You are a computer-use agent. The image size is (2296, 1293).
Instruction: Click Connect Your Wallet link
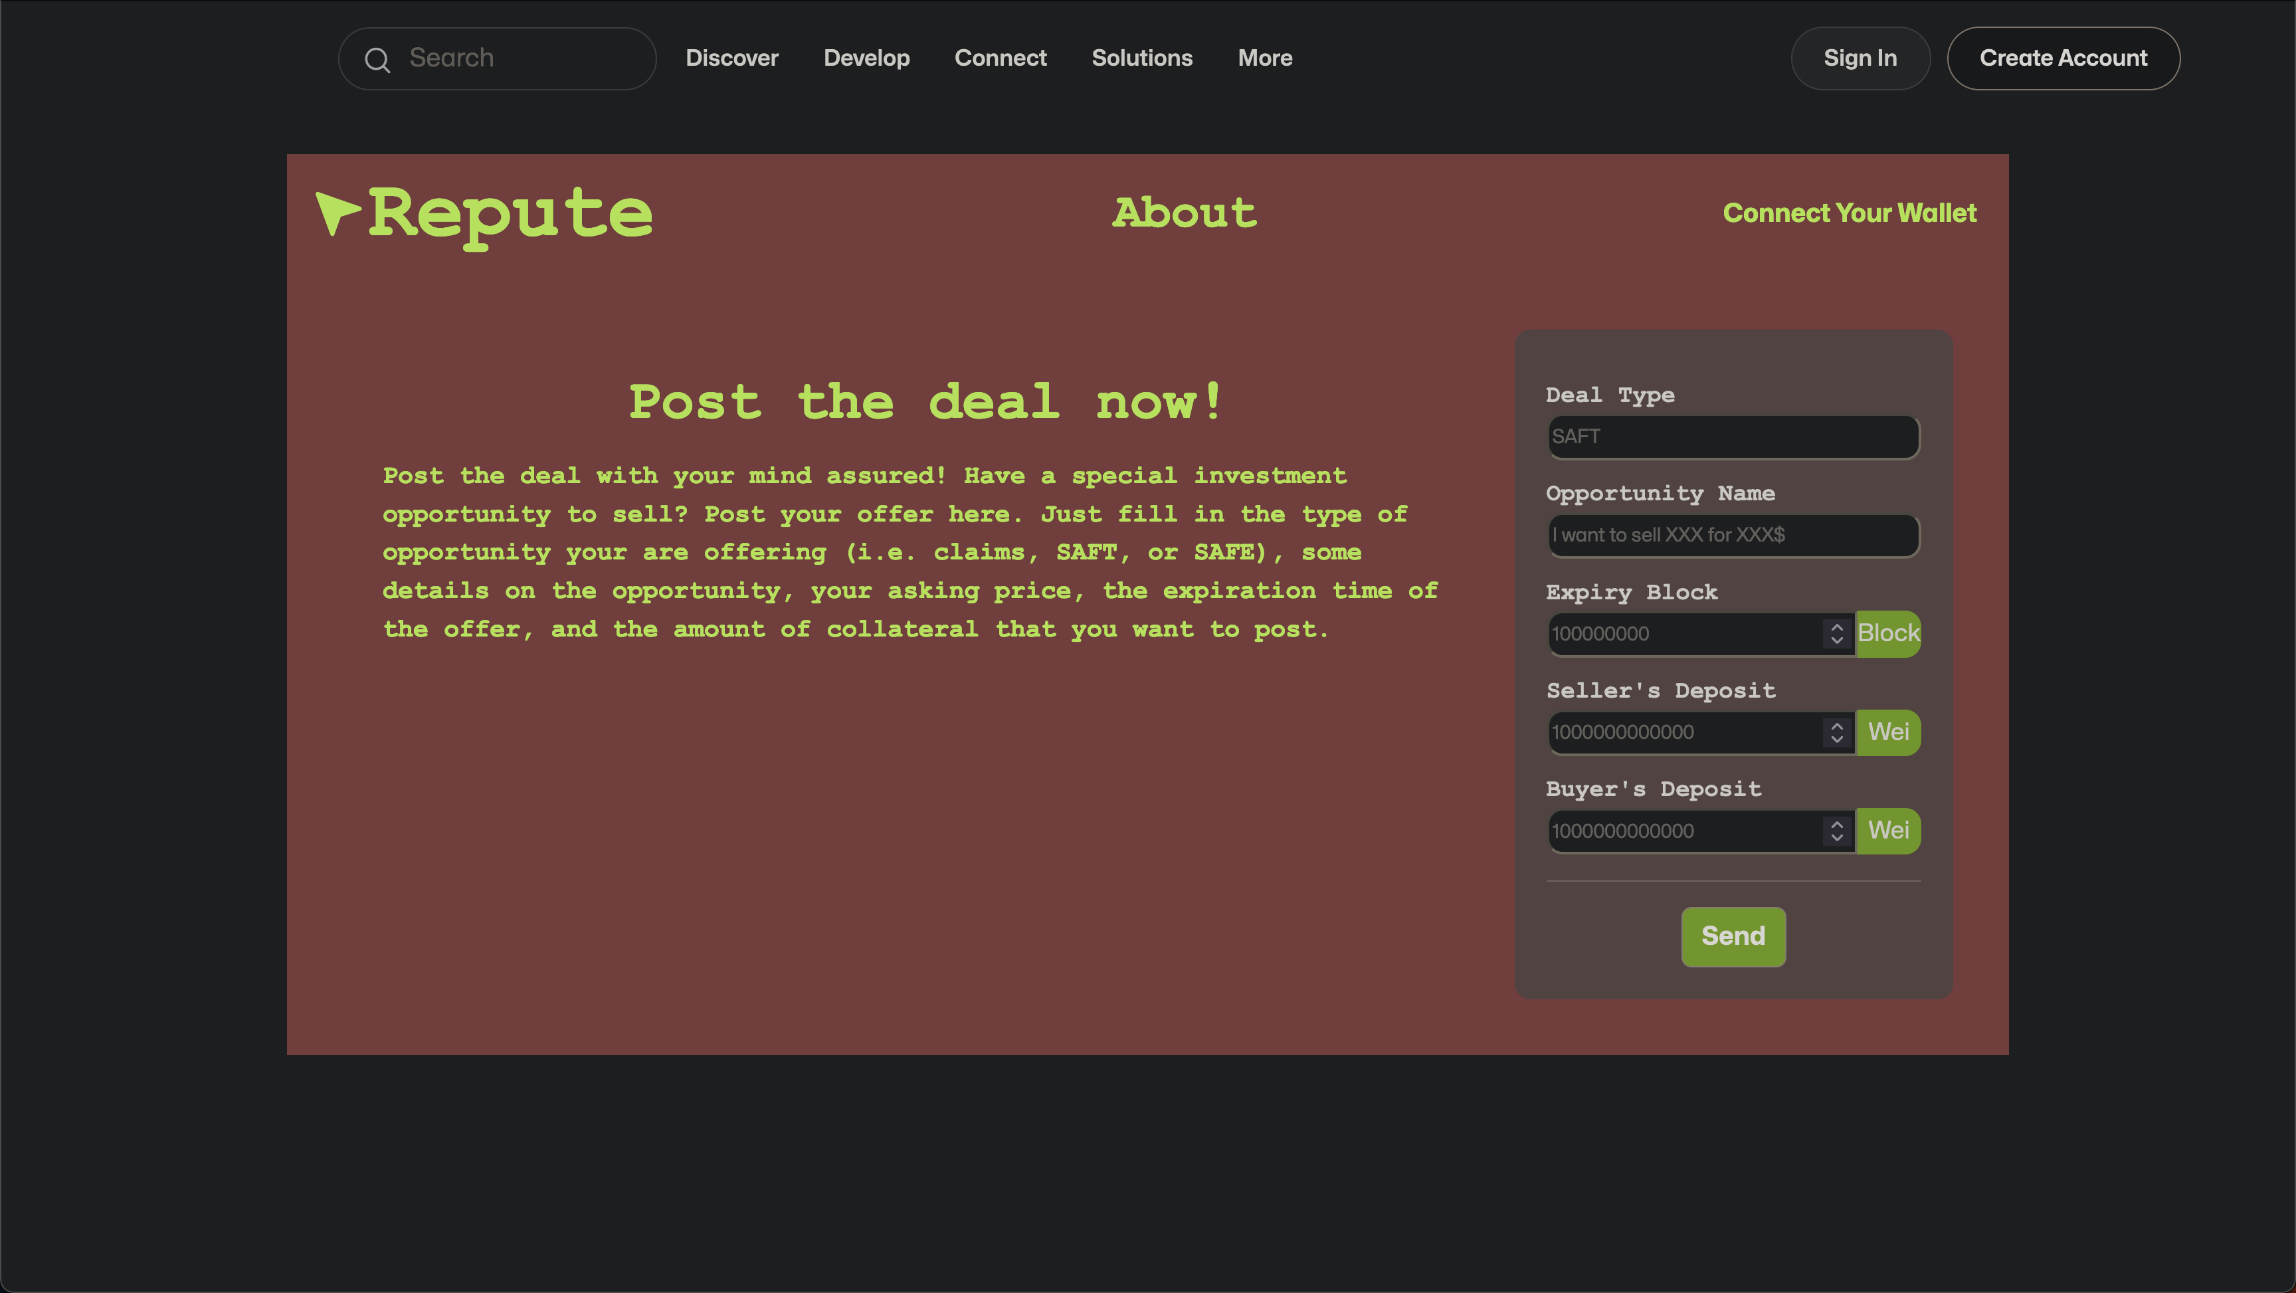coord(1850,213)
